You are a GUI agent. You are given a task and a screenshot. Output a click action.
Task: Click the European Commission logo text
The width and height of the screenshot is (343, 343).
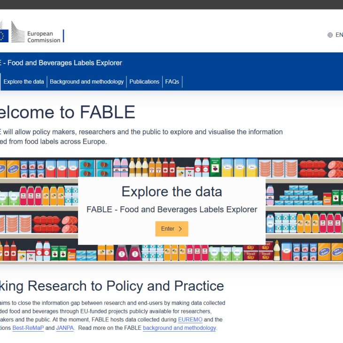coord(44,37)
